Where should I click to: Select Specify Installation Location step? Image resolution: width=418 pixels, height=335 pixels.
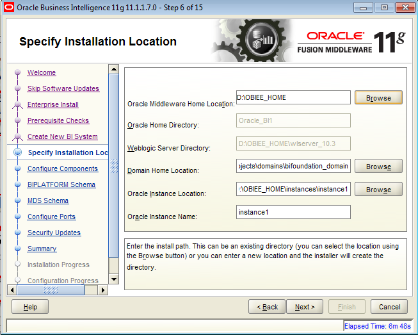(x=68, y=152)
